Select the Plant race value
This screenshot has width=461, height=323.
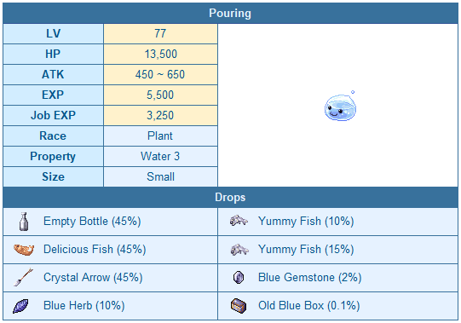(x=160, y=136)
